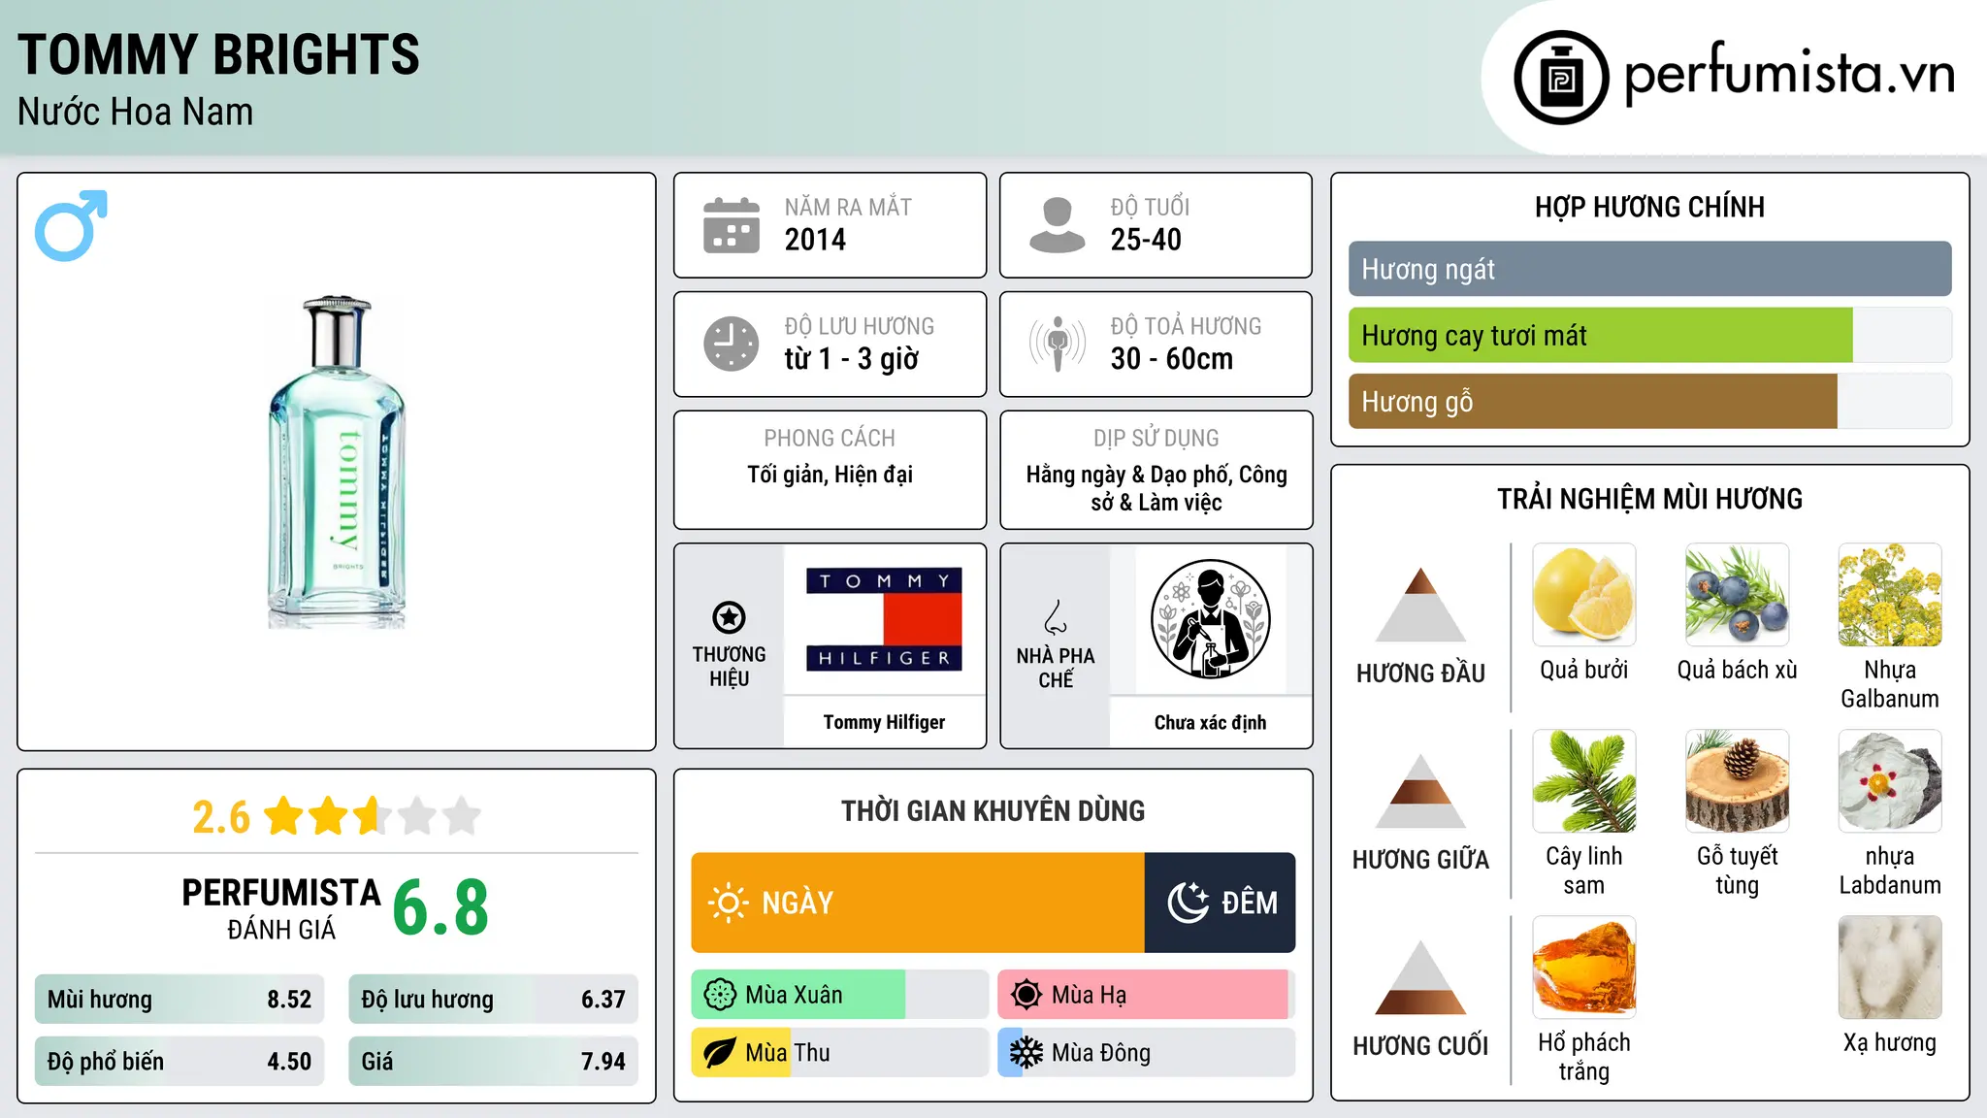1987x1118 pixels.
Task: Click the Hương giữa pyramid icon
Action: [1420, 791]
